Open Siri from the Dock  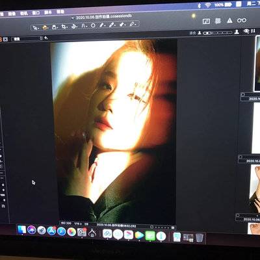pos(32,230)
